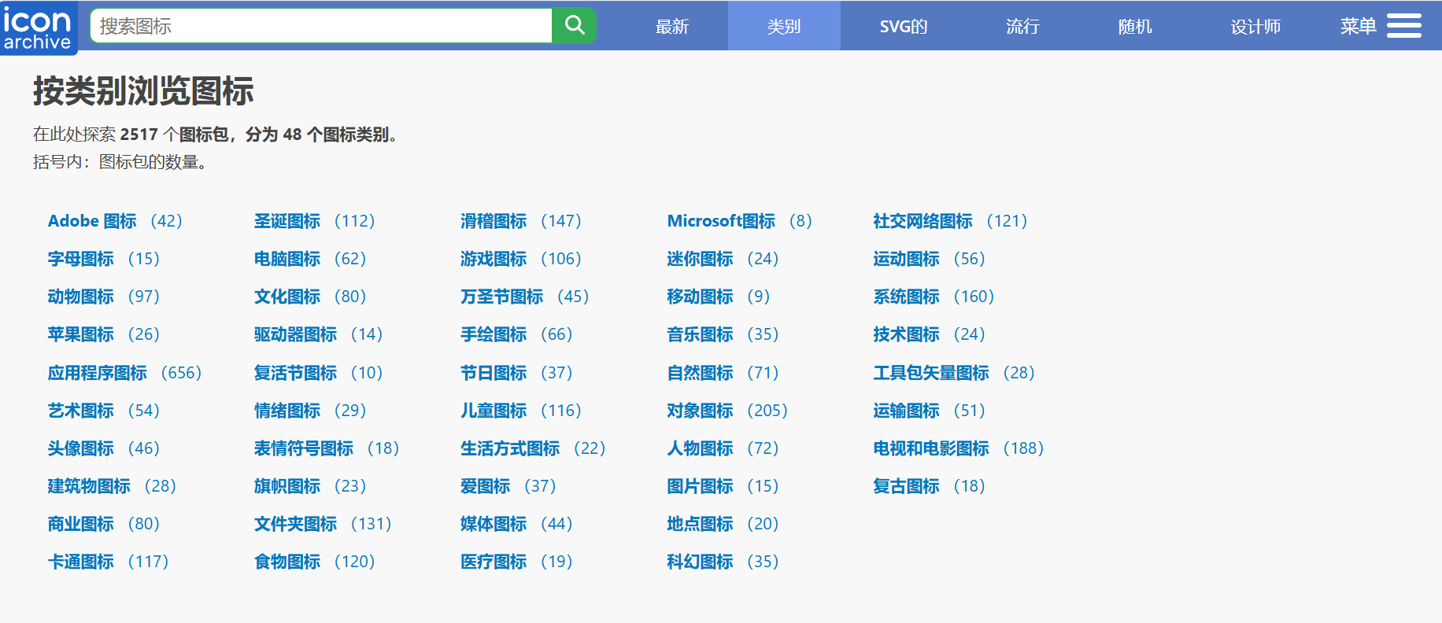The height and width of the screenshot is (623, 1442).
Task: Browse the 生活方式图标 category
Action: [x=510, y=448]
